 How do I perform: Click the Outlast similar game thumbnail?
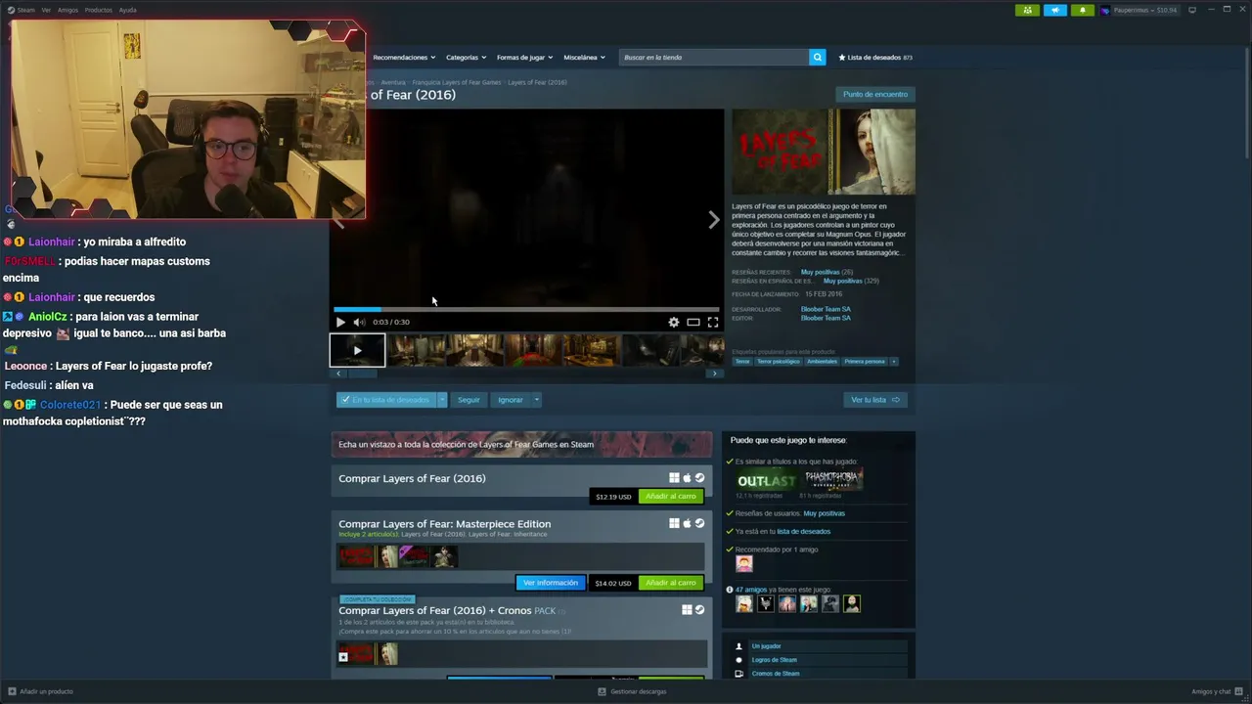coord(766,480)
